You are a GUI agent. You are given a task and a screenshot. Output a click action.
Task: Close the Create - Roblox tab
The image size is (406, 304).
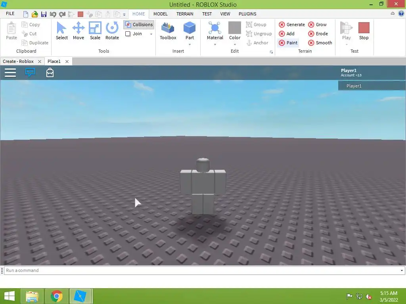point(40,61)
